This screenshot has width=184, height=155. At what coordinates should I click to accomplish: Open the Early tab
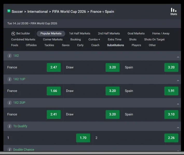80,45
